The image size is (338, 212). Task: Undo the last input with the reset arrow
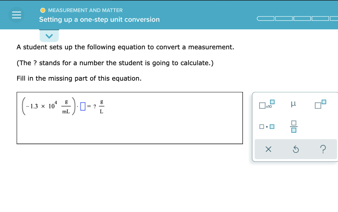[x=295, y=149]
